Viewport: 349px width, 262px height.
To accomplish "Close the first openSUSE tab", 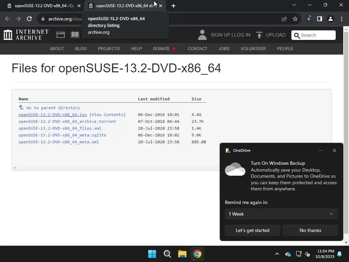I will [x=79, y=6].
